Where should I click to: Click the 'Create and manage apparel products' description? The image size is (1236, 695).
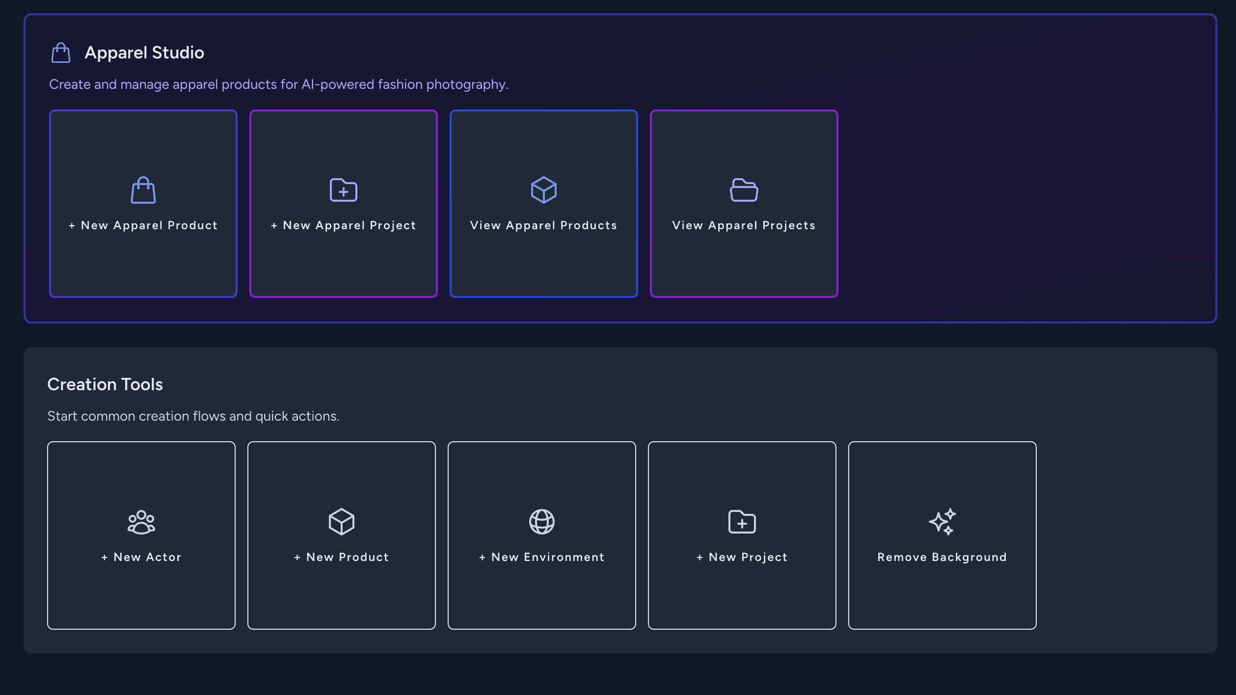(279, 84)
